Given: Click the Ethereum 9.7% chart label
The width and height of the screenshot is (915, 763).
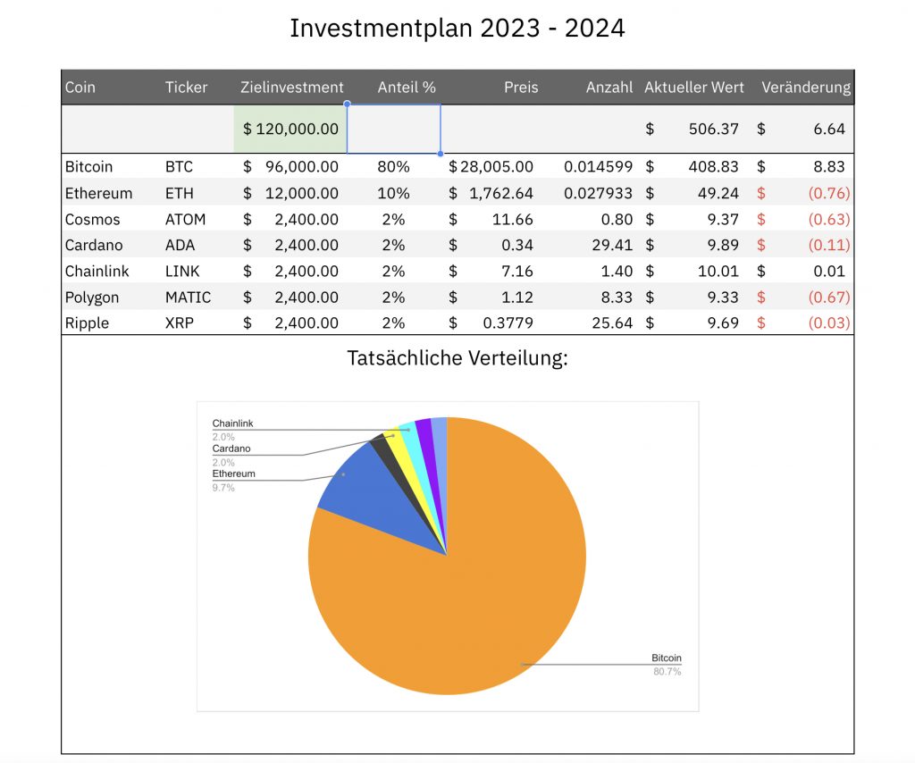Looking at the screenshot, I should tap(233, 481).
